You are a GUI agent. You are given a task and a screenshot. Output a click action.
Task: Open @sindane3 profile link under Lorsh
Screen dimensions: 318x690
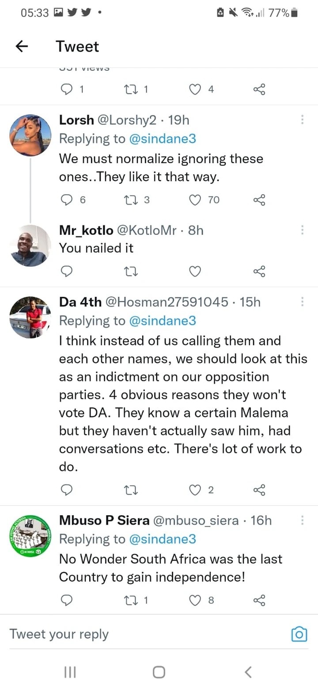162,139
